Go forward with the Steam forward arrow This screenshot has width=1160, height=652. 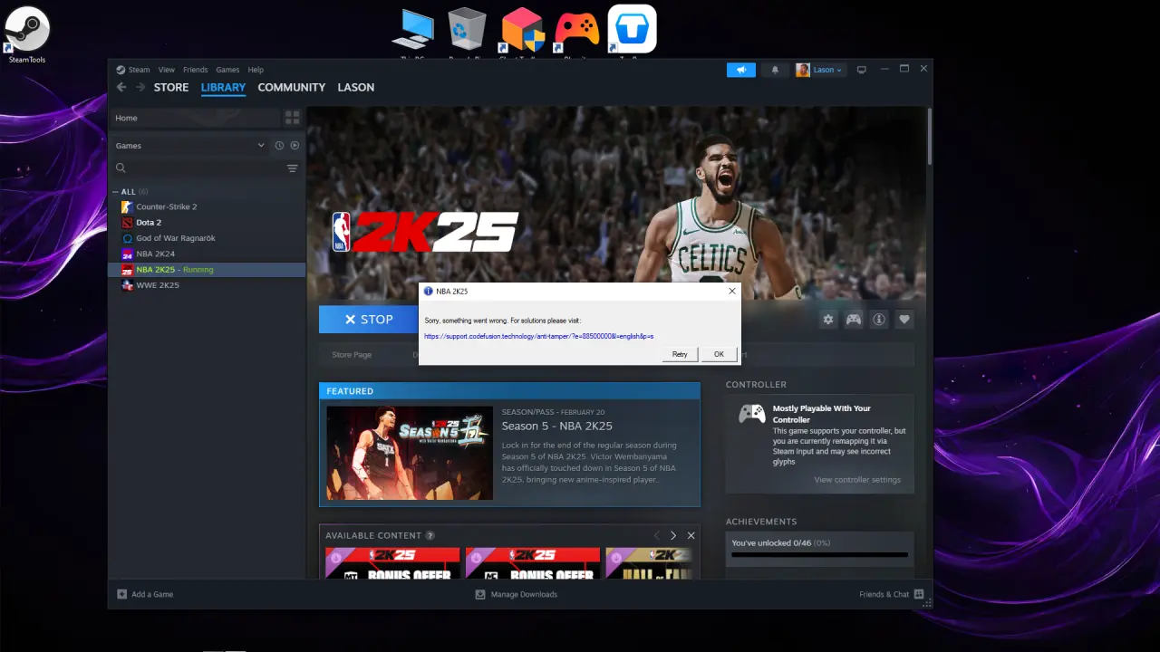(140, 87)
